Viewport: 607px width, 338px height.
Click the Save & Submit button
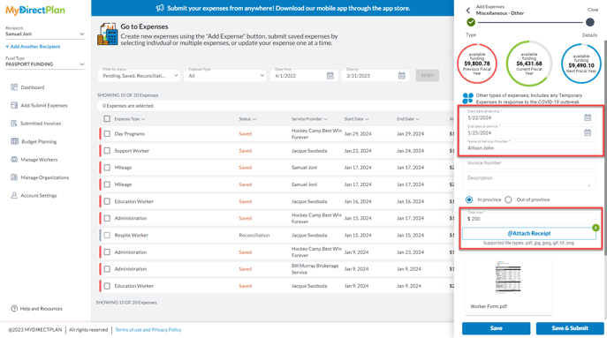pyautogui.click(x=570, y=328)
